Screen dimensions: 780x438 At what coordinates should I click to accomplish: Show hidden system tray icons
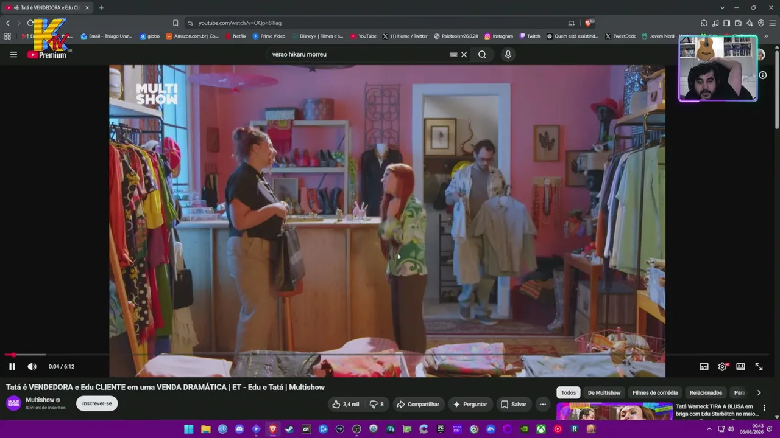[x=709, y=429]
